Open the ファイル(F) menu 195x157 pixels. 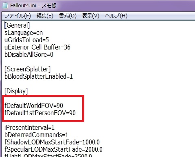[x=18, y=16]
